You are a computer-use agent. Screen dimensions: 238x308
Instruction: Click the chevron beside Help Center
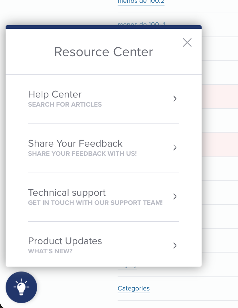175,99
